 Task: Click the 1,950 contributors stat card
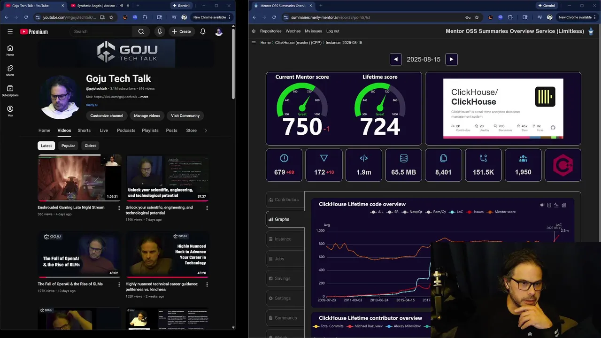[x=523, y=165]
